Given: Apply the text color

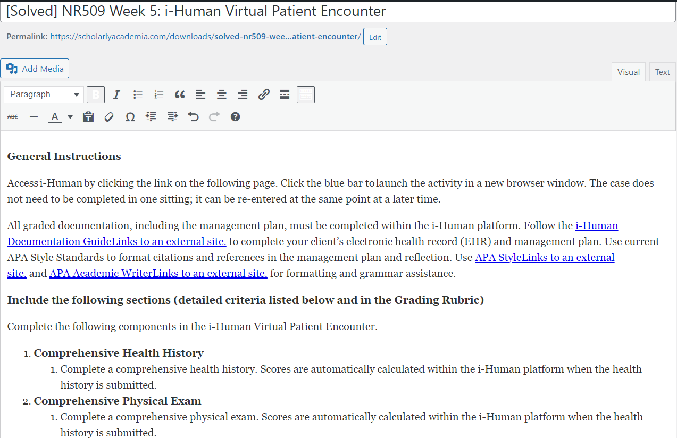Looking at the screenshot, I should (55, 116).
